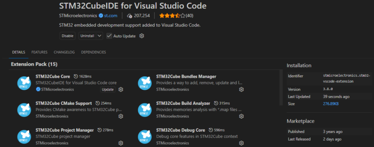The image size is (374, 147).
Task: Open the CHANGELOG tab
Action: 64,52
